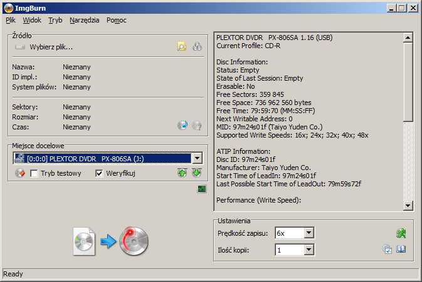Image resolution: width=422 pixels, height=282 pixels.
Task: Click the play audio disc icon in Źródło
Action: (182, 125)
